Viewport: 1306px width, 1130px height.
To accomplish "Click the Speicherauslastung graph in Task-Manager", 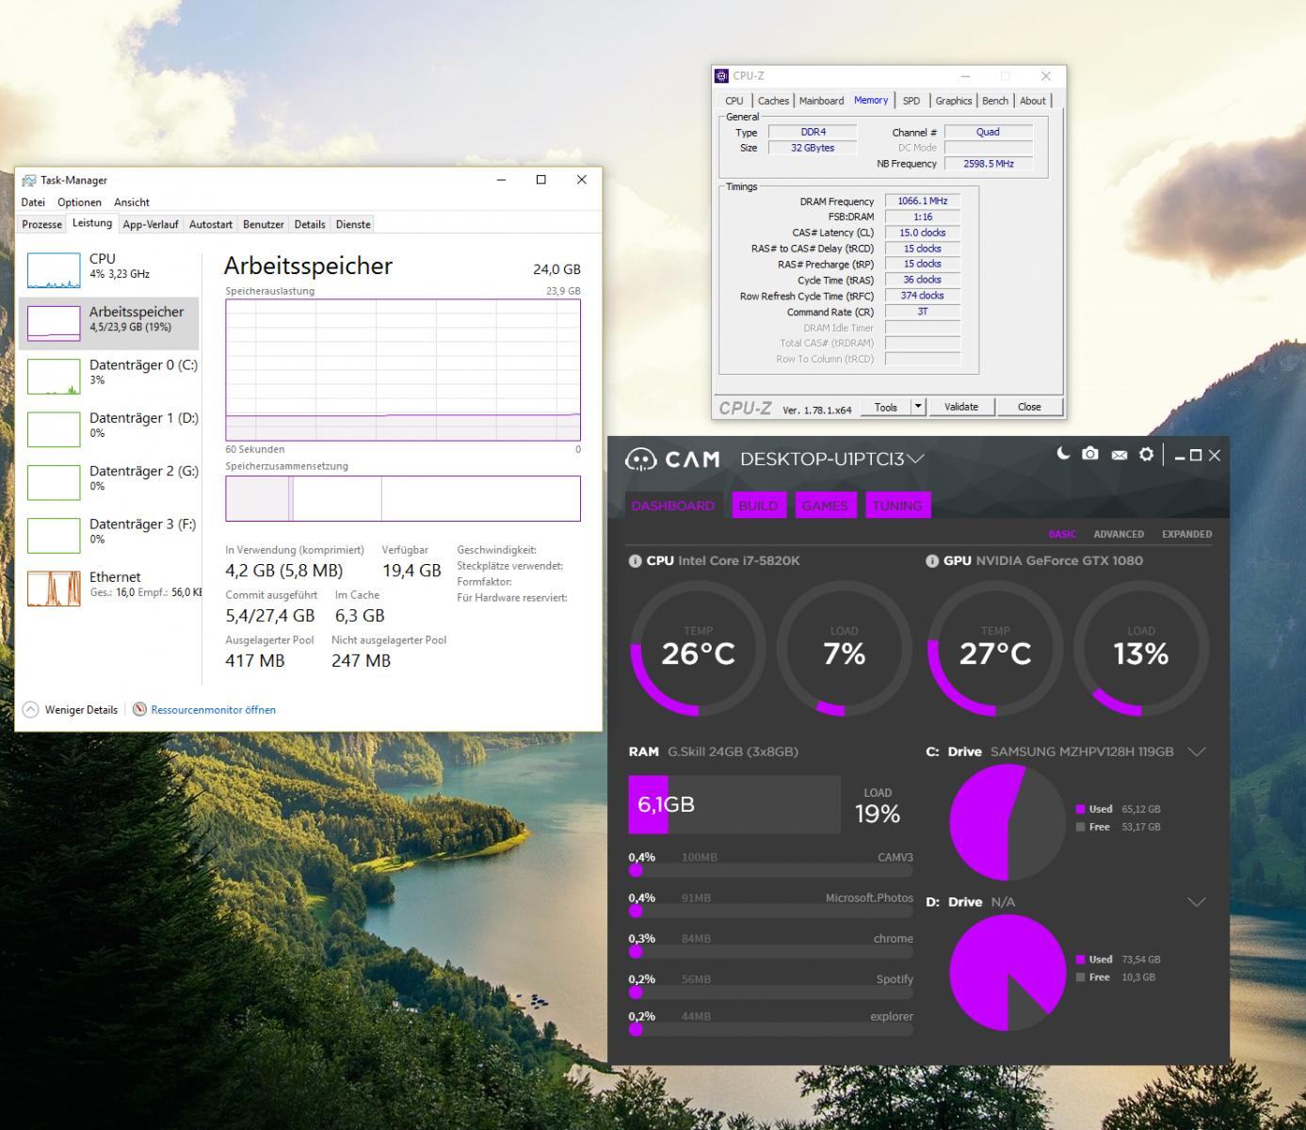I will point(403,370).
